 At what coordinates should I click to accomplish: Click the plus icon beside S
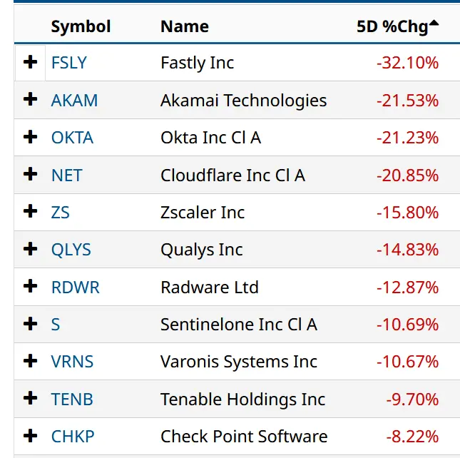[30, 325]
